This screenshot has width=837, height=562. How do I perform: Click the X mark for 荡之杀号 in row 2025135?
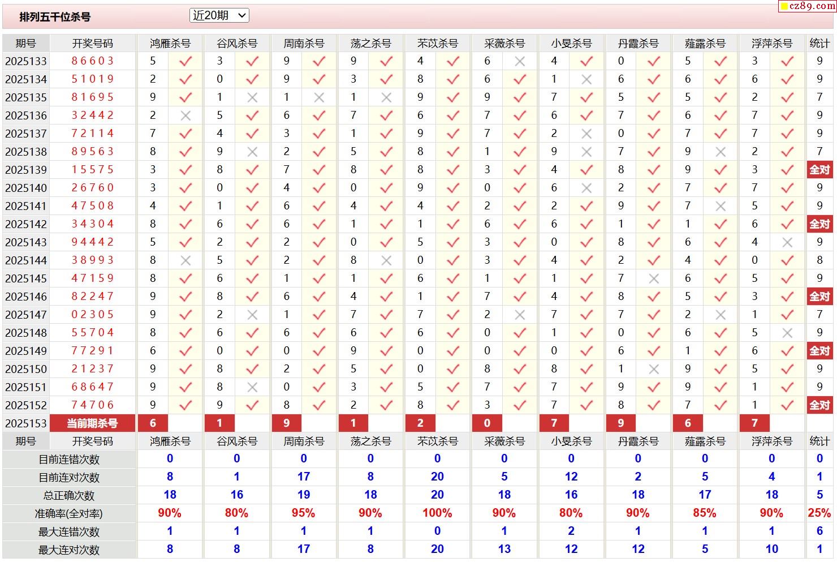(386, 97)
